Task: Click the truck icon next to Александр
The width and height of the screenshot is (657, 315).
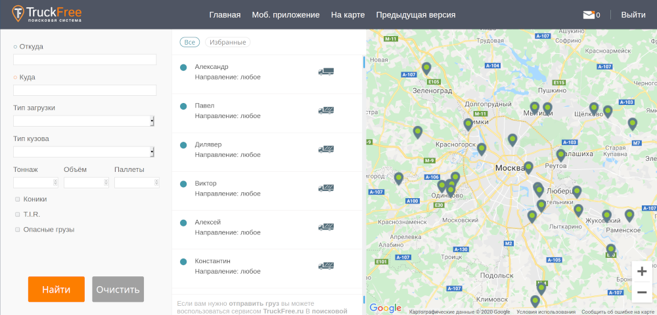Action: click(x=326, y=72)
